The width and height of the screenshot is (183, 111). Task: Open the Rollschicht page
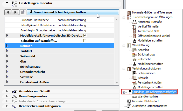coord(144,59)
